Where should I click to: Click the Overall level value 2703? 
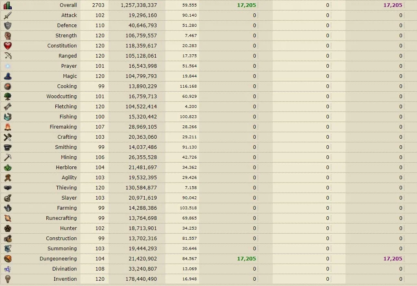[98, 5]
